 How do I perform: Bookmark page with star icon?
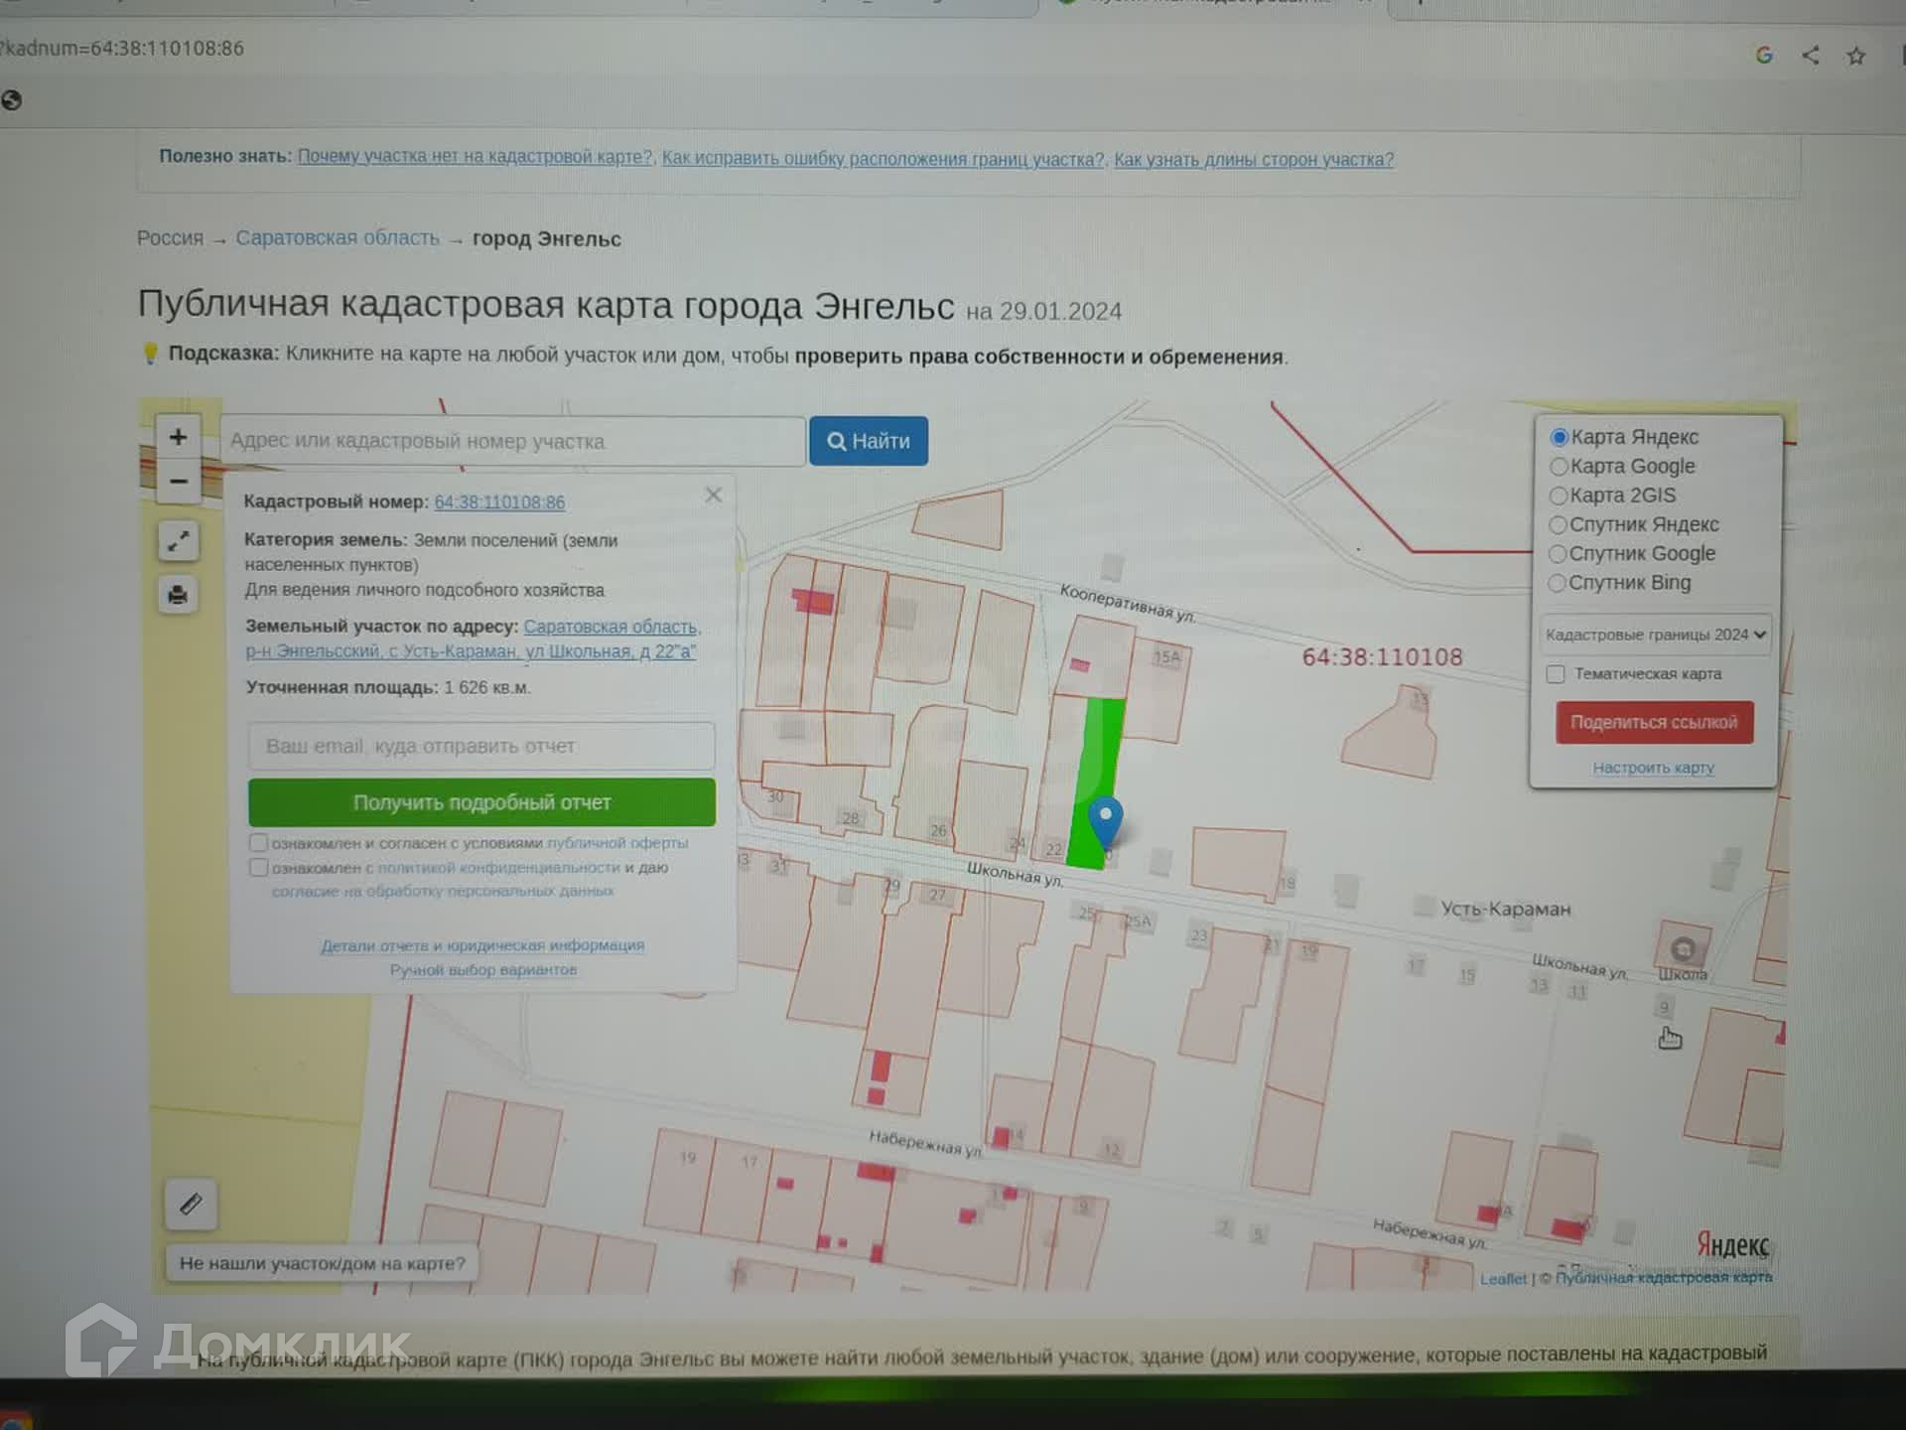(x=1855, y=57)
